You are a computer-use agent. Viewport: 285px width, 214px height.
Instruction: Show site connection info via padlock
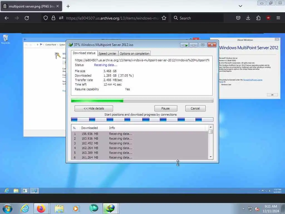click(53, 18)
